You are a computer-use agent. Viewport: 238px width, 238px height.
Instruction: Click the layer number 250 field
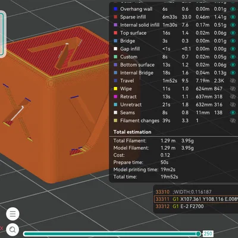point(208,233)
